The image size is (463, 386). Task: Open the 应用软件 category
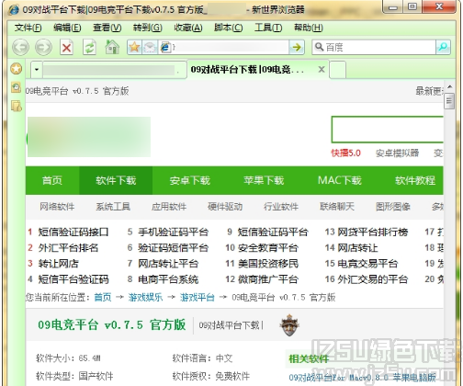(x=169, y=207)
